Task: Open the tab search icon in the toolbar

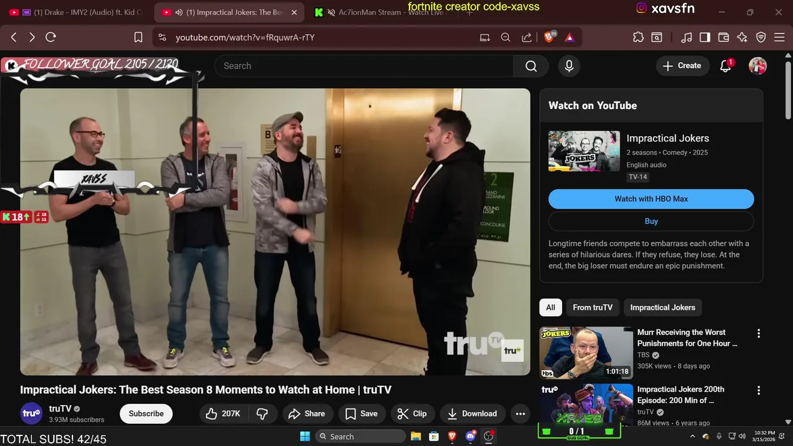Action: click(x=657, y=37)
